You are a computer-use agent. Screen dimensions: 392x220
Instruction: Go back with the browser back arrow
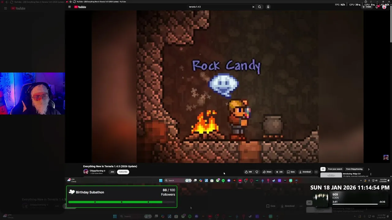click(70, 2)
